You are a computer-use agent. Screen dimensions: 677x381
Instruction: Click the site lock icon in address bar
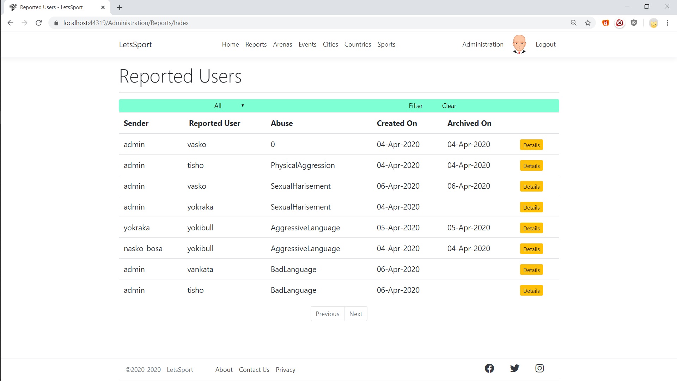coord(56,23)
